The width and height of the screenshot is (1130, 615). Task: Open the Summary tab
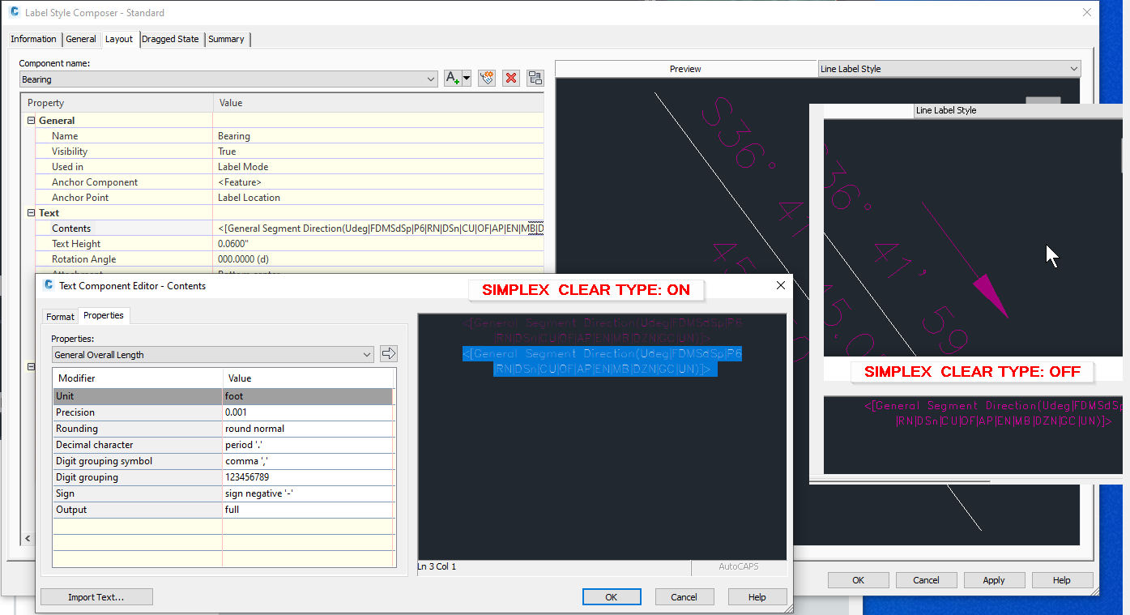(226, 39)
